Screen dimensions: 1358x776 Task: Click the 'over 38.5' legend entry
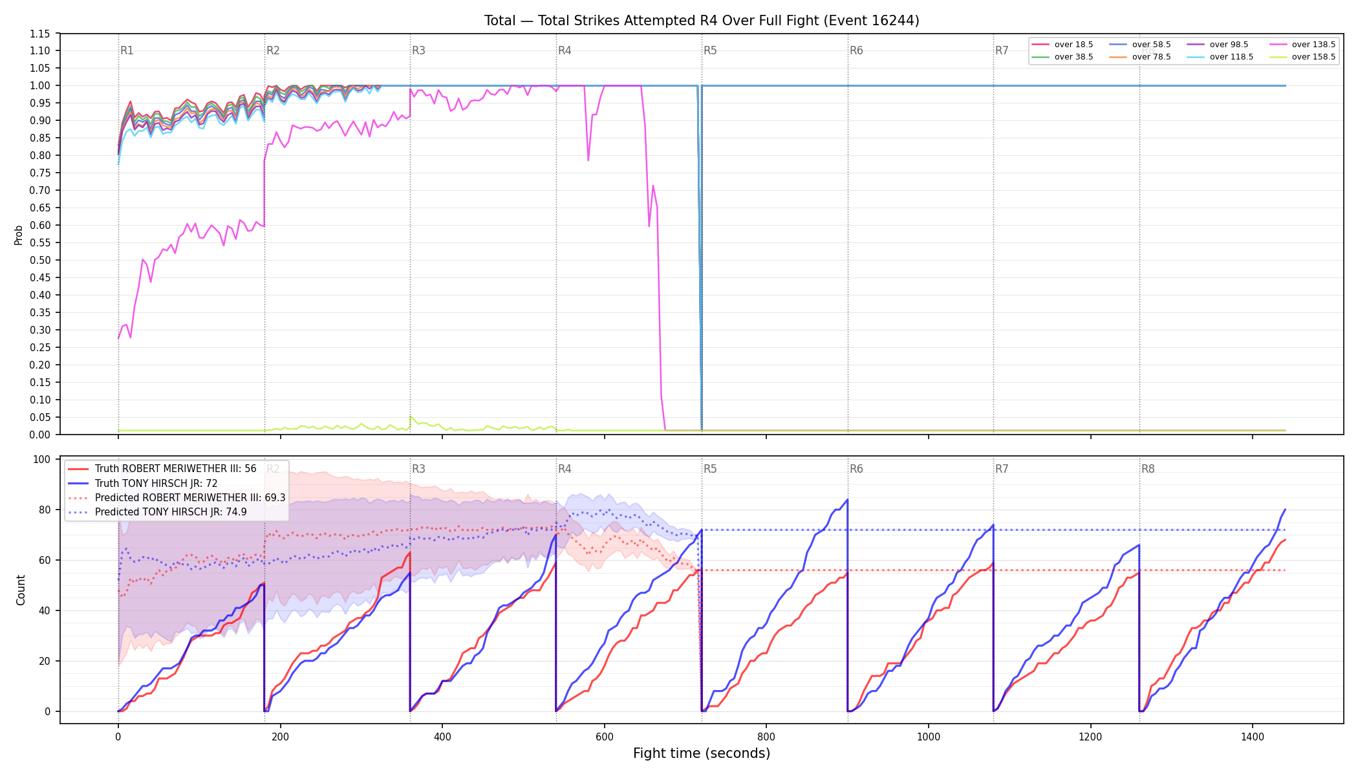tap(1062, 57)
